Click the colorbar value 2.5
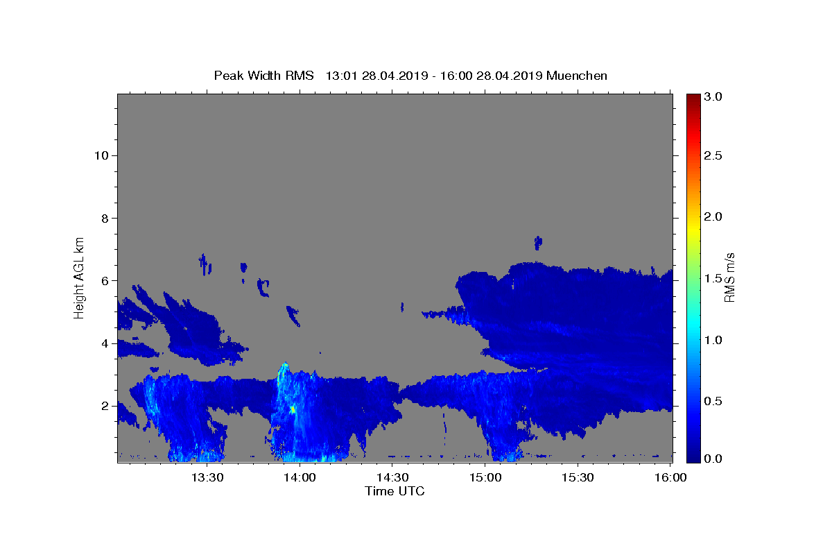 tap(714, 155)
